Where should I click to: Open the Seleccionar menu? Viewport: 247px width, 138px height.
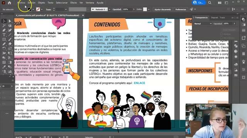[62, 3]
